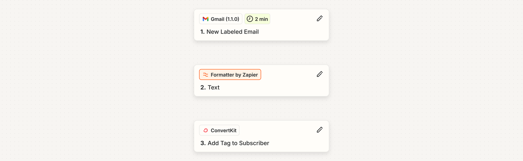
Task: Click the edit pencil on the Formatter step
Action: [320, 74]
